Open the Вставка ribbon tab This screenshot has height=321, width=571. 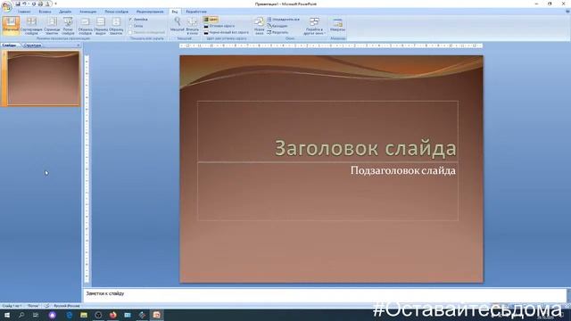[x=45, y=12]
